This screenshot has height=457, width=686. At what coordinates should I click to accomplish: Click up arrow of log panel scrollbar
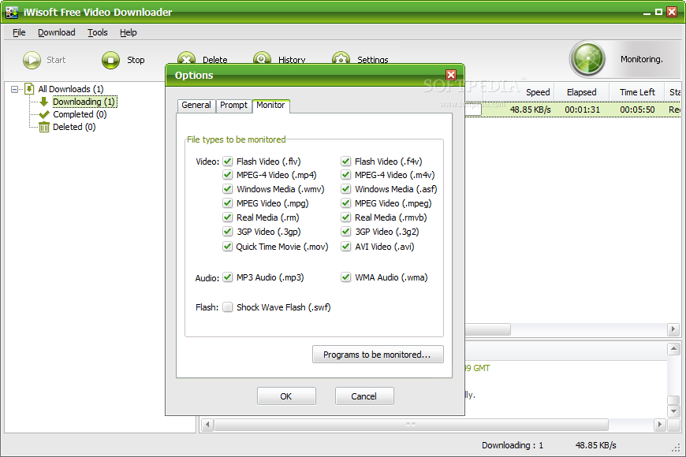[673, 348]
